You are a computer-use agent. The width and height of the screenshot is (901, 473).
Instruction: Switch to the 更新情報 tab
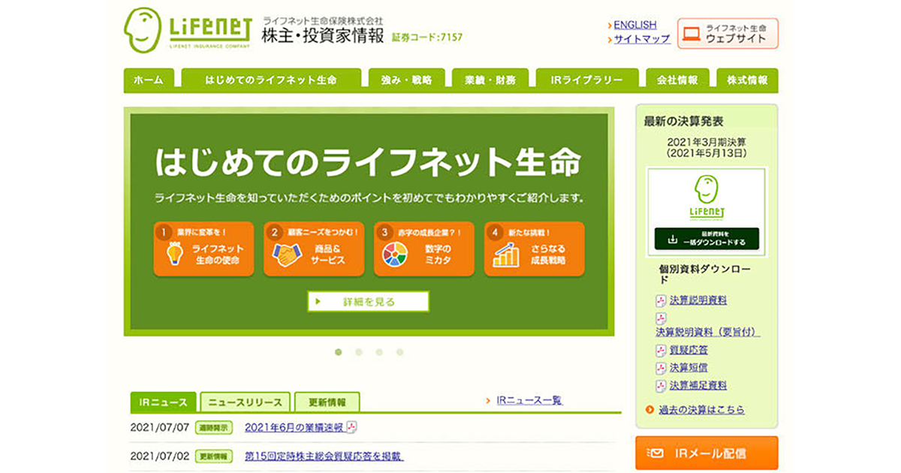[327, 402]
